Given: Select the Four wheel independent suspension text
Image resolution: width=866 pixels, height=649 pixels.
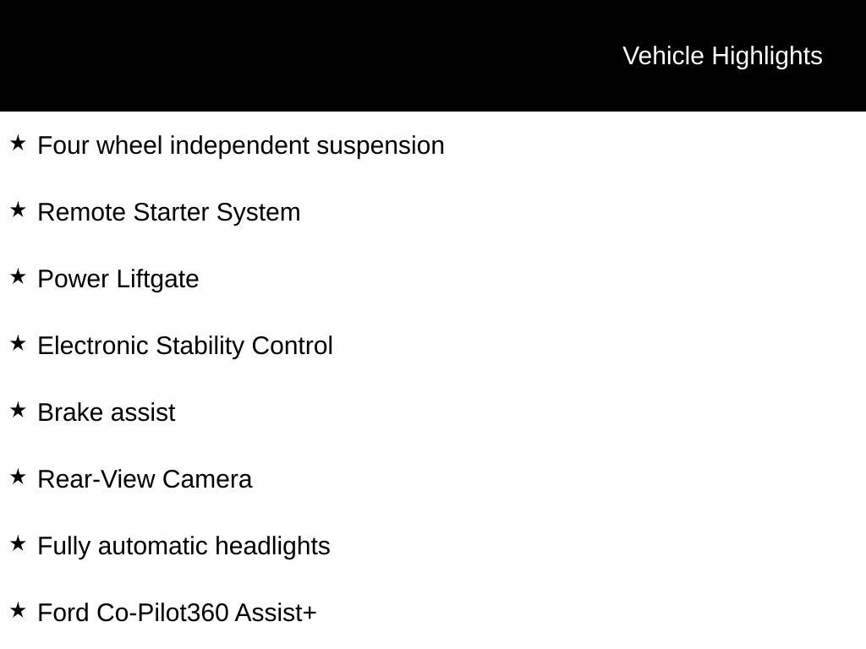Looking at the screenshot, I should point(241,145).
